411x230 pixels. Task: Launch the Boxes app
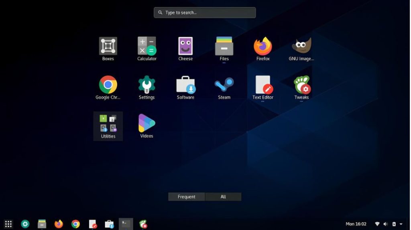click(108, 49)
